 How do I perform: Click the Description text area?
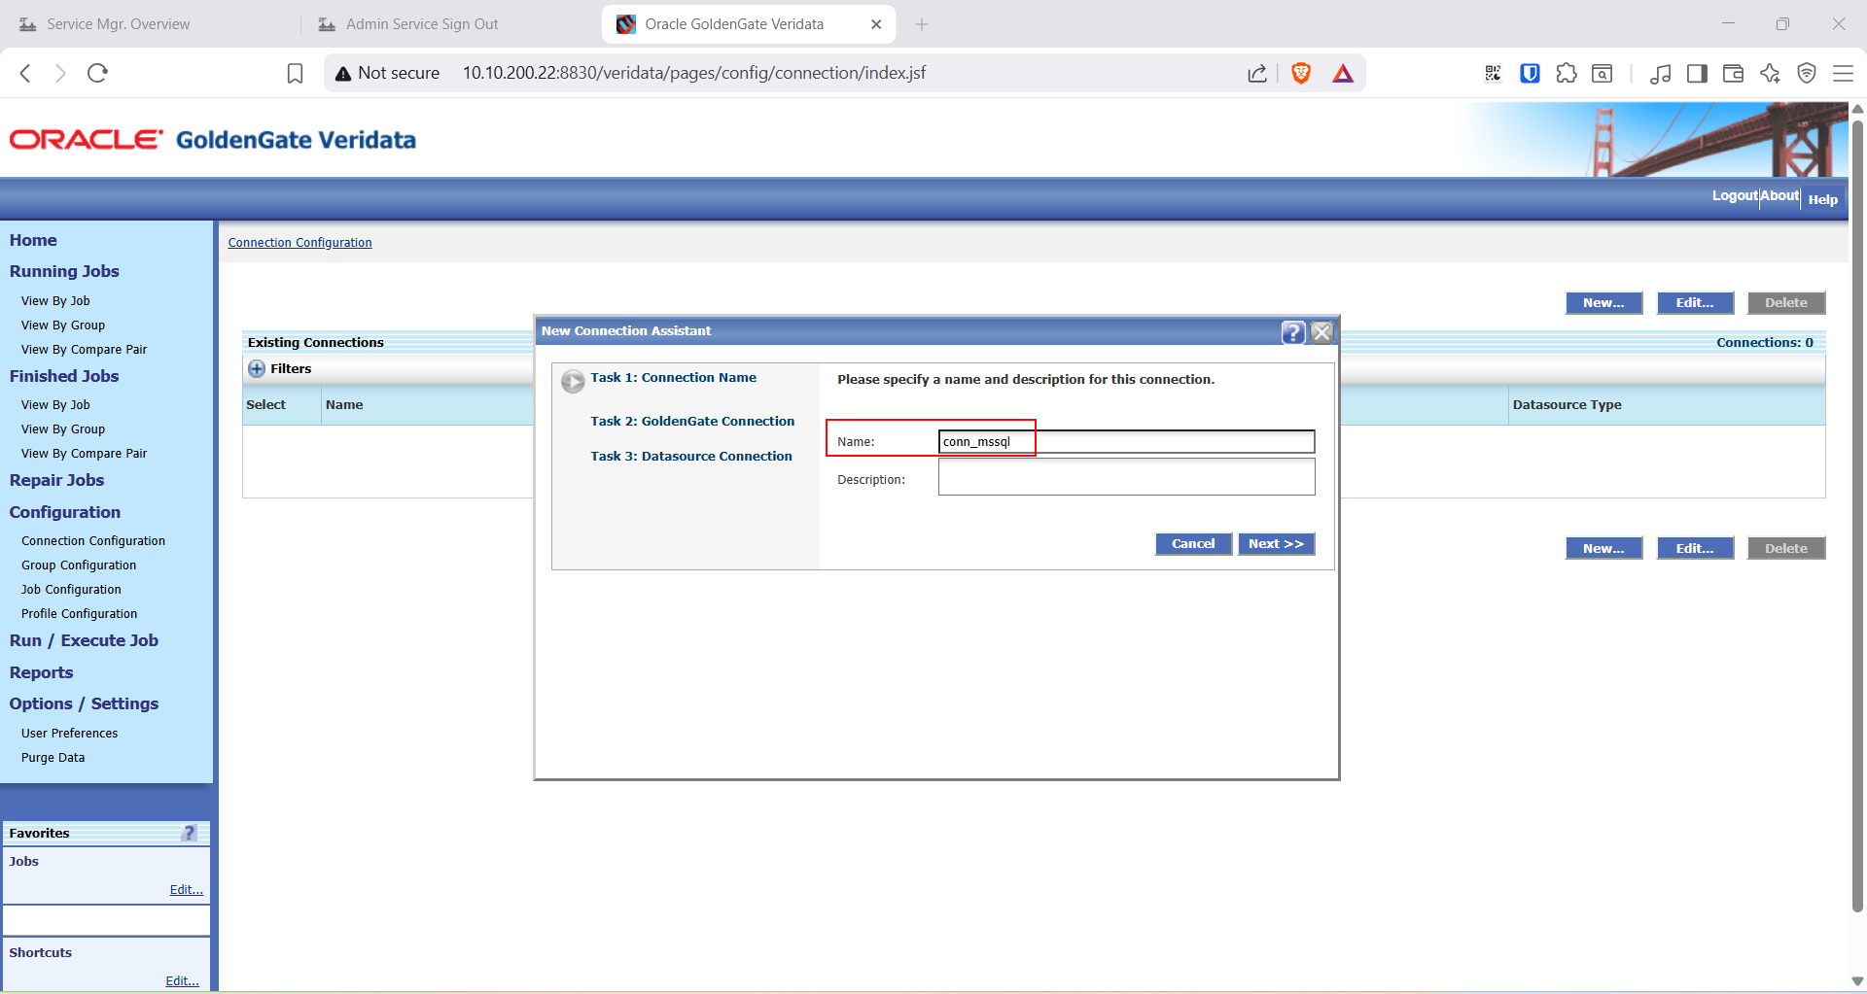1126,477
